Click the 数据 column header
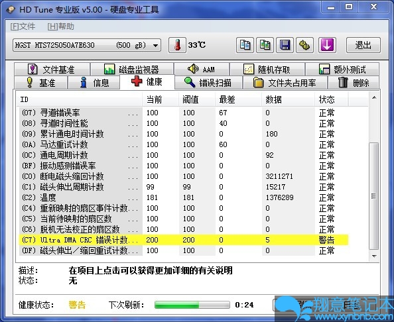The width and height of the screenshot is (394, 322). pos(288,99)
